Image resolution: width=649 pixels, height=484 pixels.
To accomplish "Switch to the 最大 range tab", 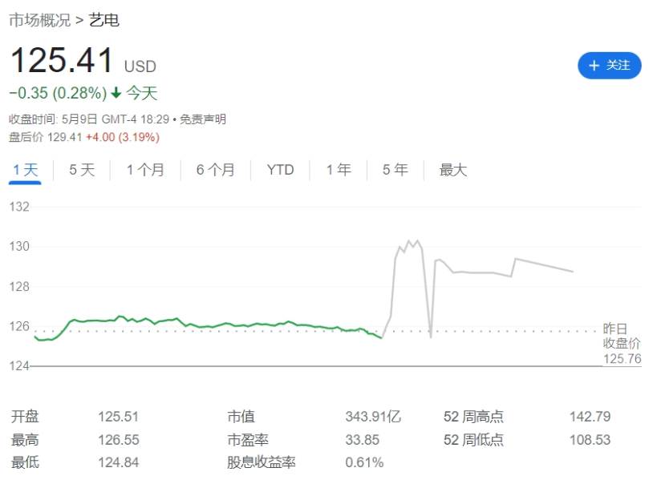I will tap(453, 170).
